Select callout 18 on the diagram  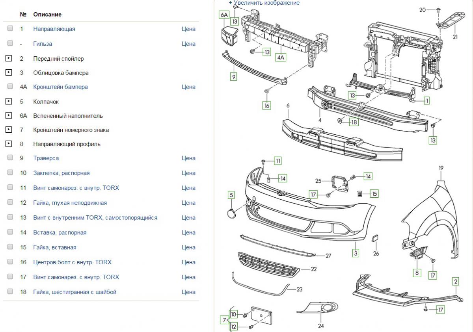(x=354, y=122)
